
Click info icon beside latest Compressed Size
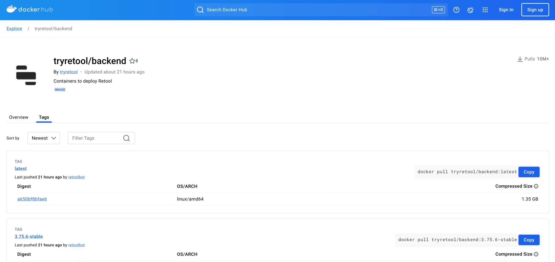coord(536,186)
